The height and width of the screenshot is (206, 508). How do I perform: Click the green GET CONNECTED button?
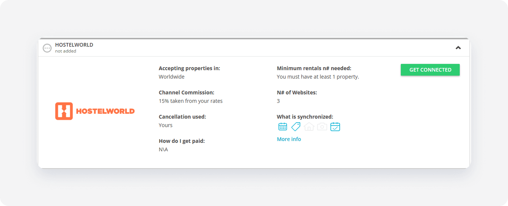pos(430,70)
